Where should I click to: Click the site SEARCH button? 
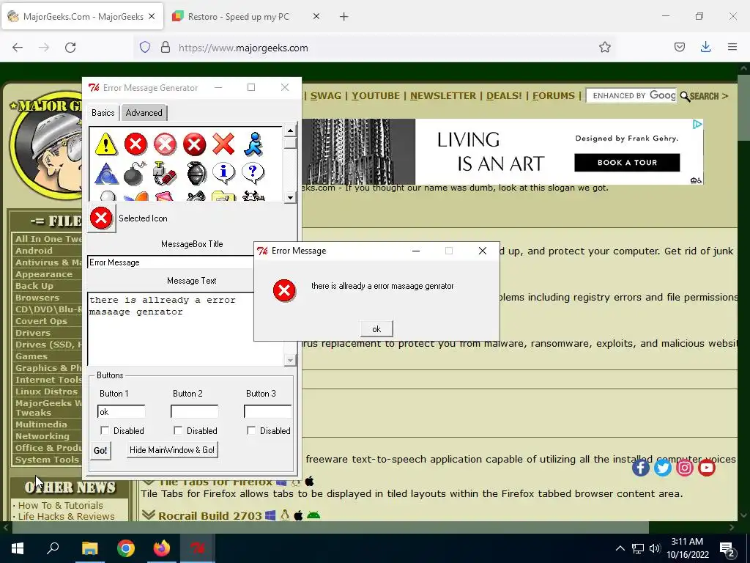(x=704, y=96)
